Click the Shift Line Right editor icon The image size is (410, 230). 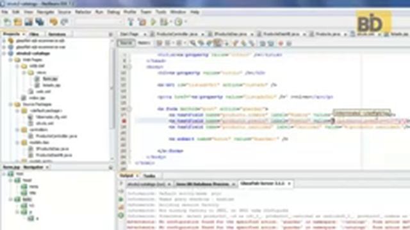[x=271, y=43]
